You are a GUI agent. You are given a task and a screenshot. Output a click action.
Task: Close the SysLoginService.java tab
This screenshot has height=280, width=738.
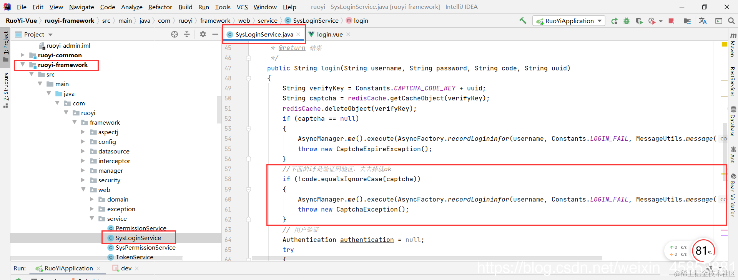(298, 34)
